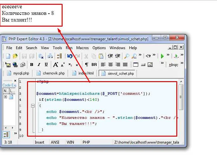Click the grey button-shaped icon in the toolbar

(143, 65)
